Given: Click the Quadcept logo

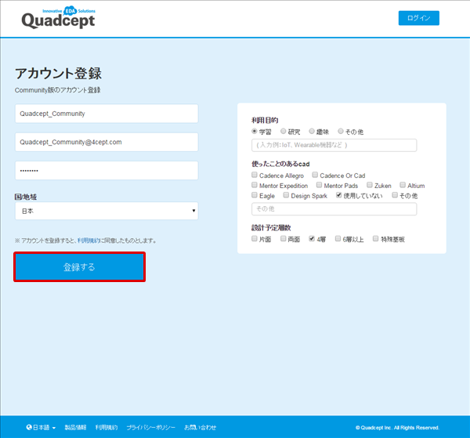Looking at the screenshot, I should (59, 17).
